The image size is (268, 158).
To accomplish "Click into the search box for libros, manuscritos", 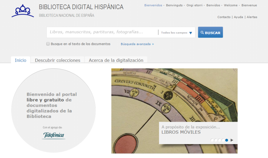I will [102, 32].
